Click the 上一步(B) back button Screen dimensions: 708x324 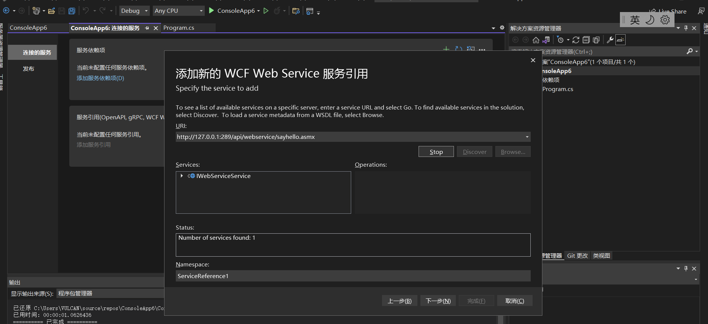[400, 301]
